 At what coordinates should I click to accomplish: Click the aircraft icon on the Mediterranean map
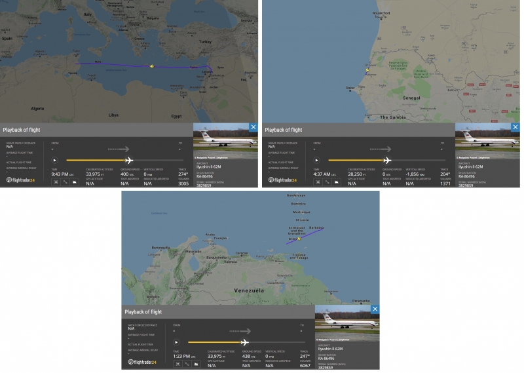[x=152, y=66]
